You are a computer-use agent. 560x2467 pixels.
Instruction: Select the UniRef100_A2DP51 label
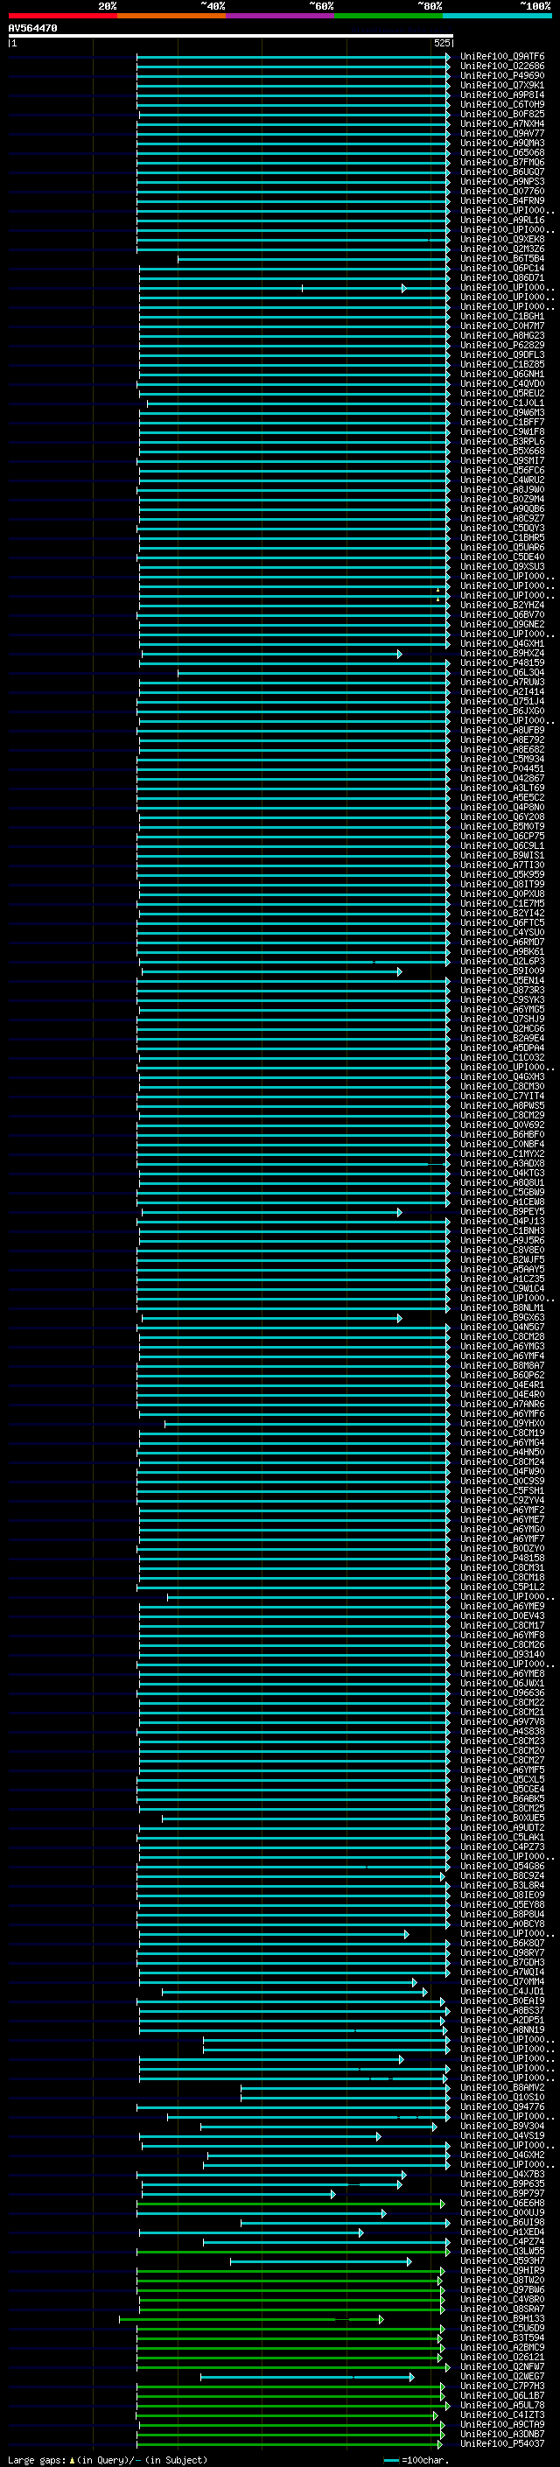click(x=502, y=2020)
